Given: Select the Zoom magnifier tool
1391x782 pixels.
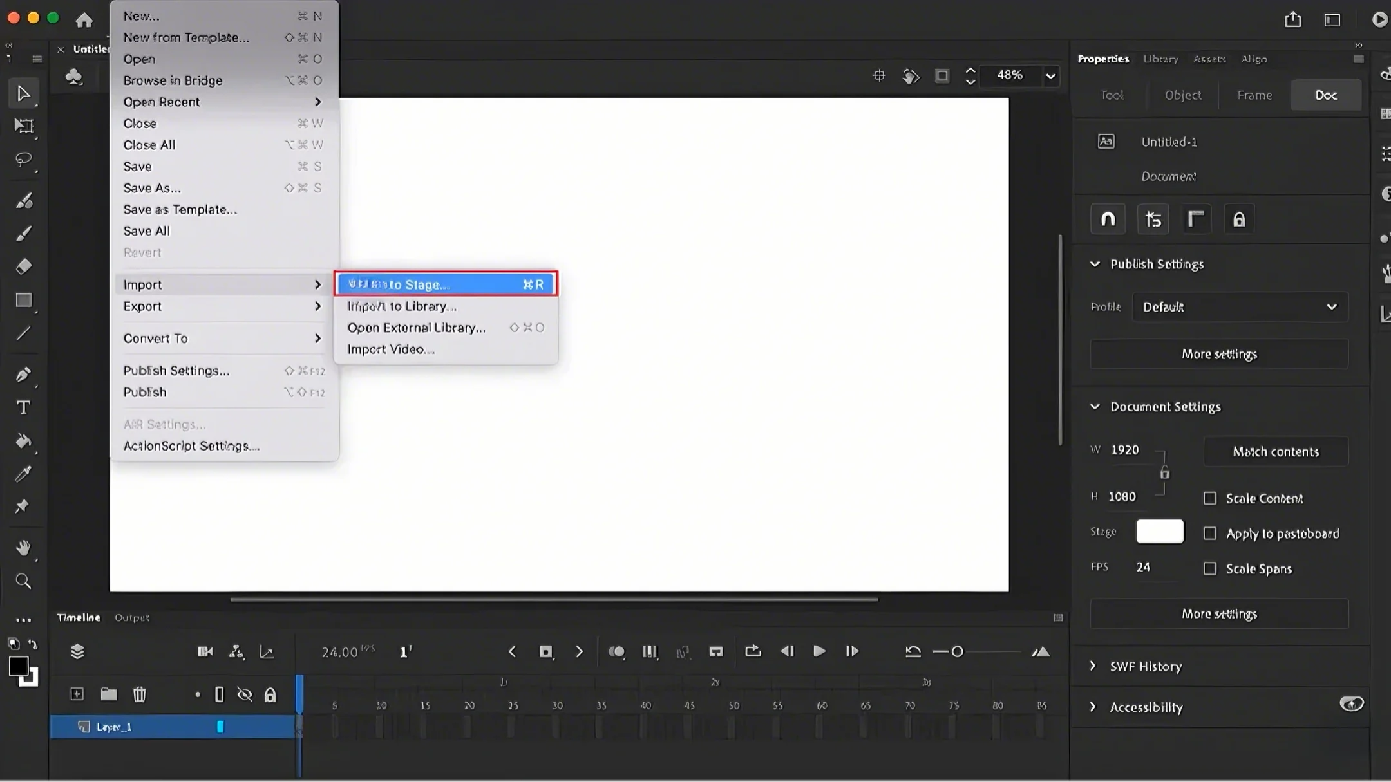Looking at the screenshot, I should click(23, 581).
